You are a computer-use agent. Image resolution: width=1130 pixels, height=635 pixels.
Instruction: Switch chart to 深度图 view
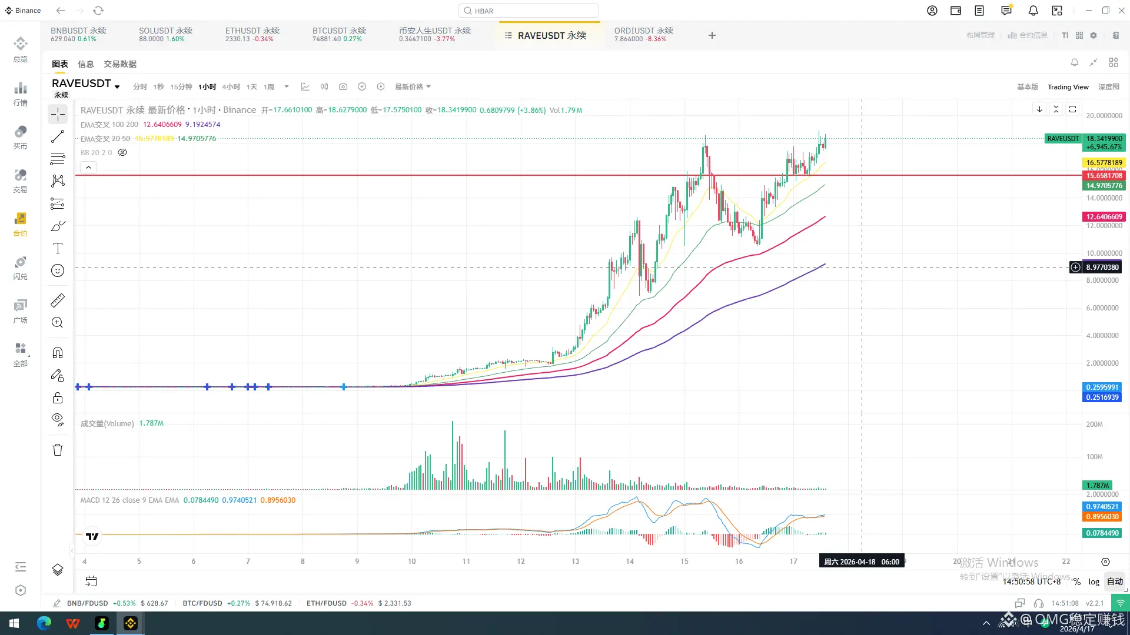1108,86
